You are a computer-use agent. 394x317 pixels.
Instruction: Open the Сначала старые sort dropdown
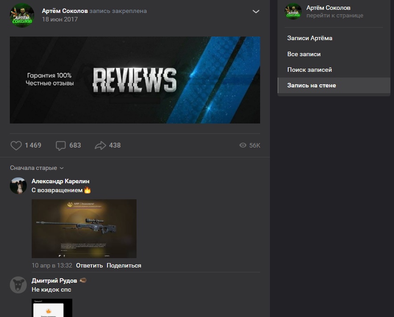click(37, 168)
